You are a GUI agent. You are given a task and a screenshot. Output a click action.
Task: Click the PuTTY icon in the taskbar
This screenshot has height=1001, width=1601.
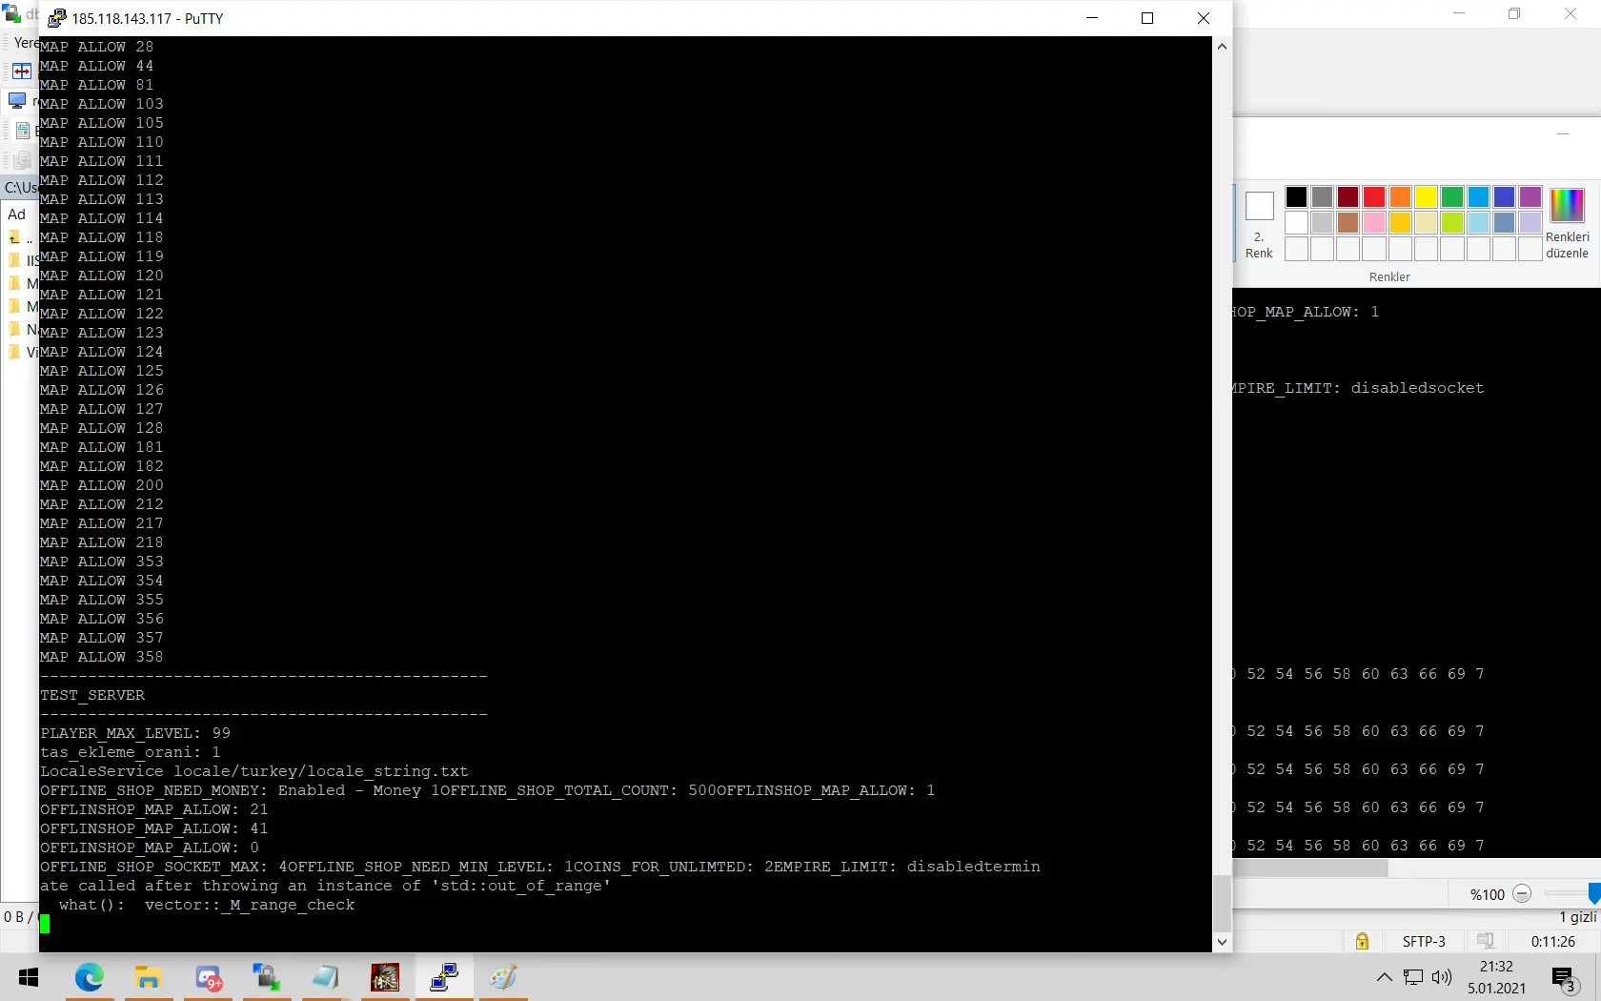pos(444,977)
